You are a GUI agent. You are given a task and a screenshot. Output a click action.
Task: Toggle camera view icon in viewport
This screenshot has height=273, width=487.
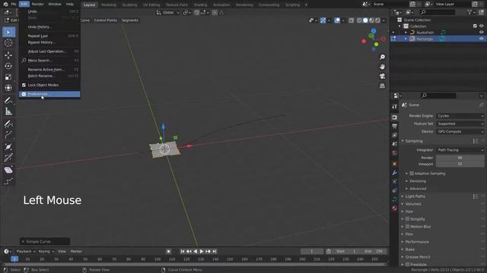point(382,76)
